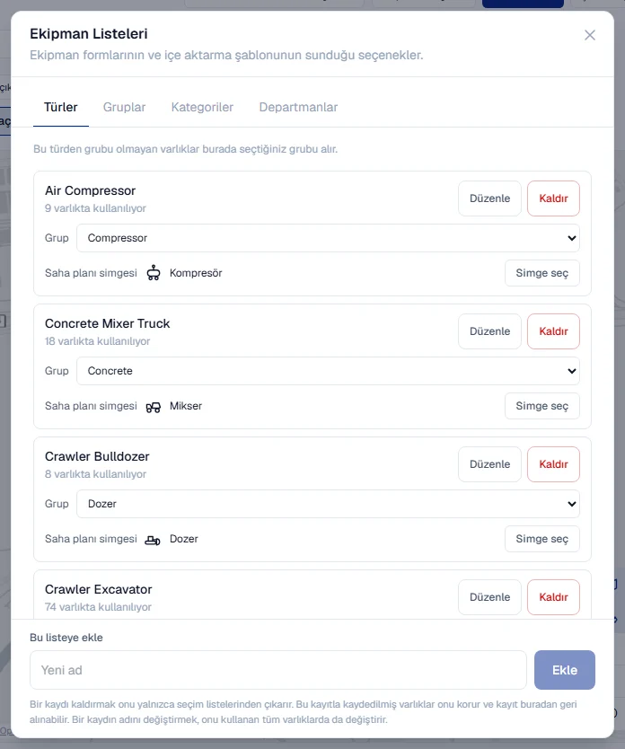The image size is (625, 749).
Task: Focus the Yeni ad input field
Action: 277,670
